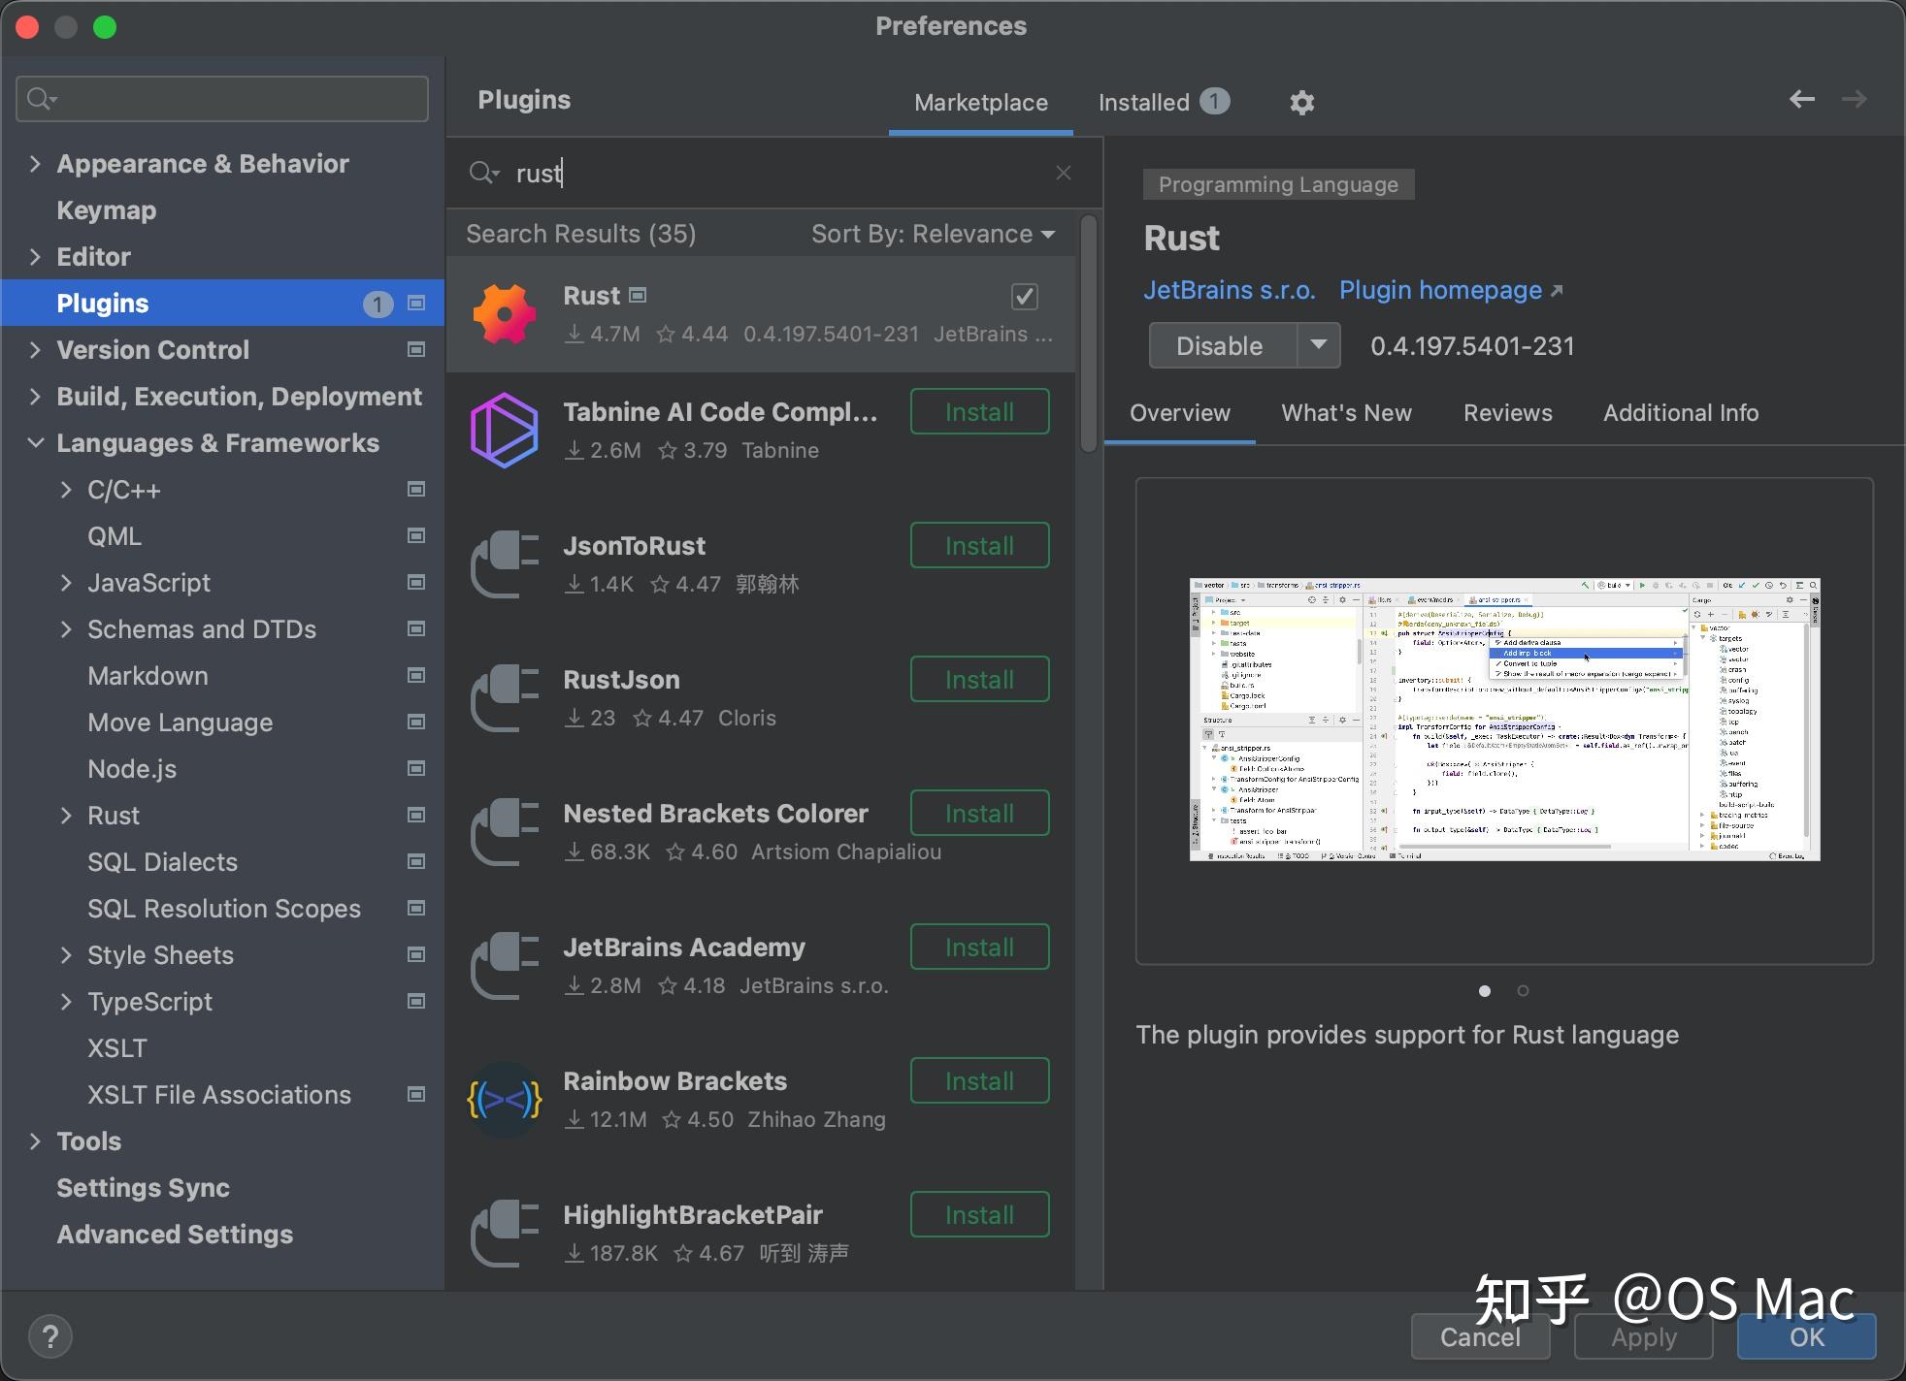Expand Build, Execution, Deployment section
Image resolution: width=1906 pixels, height=1381 pixels.
point(35,396)
